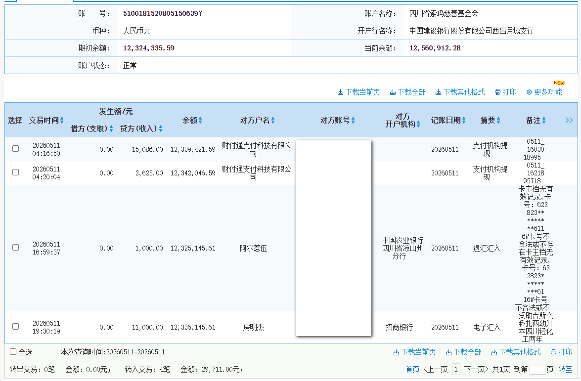Sort by 余额 column arrows
Viewport: 581px width, 381px height.
(x=200, y=121)
